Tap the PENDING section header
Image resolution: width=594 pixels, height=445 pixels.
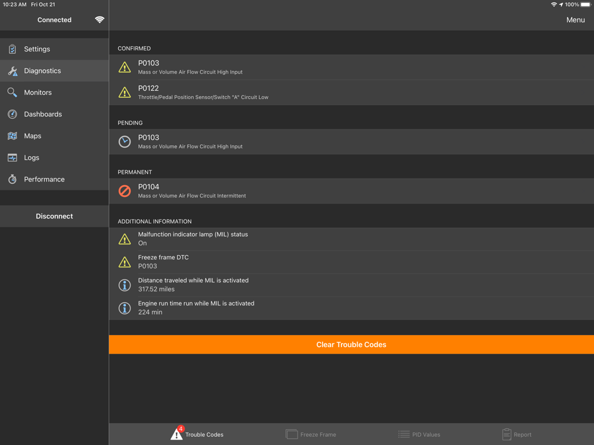pos(130,123)
